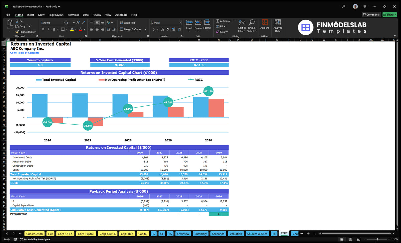This screenshot has height=243, width=401.
Task: Click the Borders icon
Action: tap(63, 29)
